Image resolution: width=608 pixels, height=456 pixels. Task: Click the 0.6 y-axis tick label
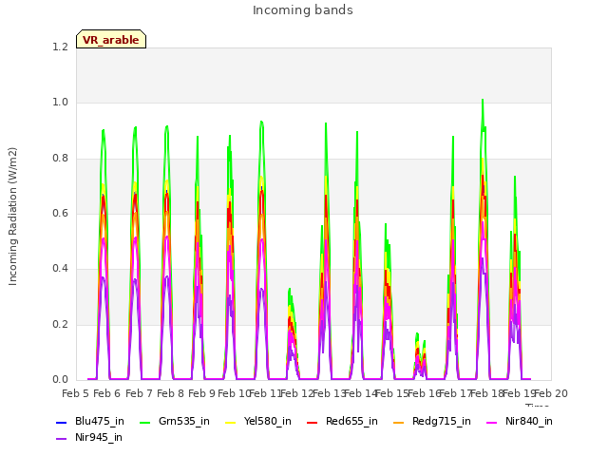click(x=60, y=213)
